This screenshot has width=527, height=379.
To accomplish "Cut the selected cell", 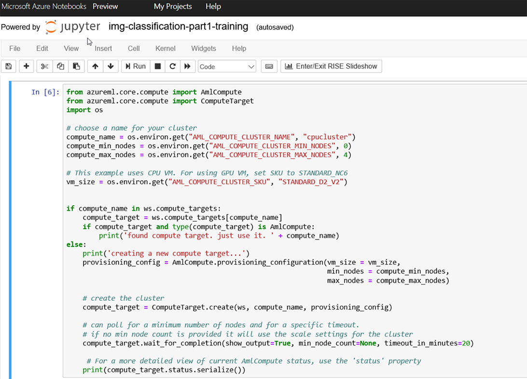I will coord(43,66).
